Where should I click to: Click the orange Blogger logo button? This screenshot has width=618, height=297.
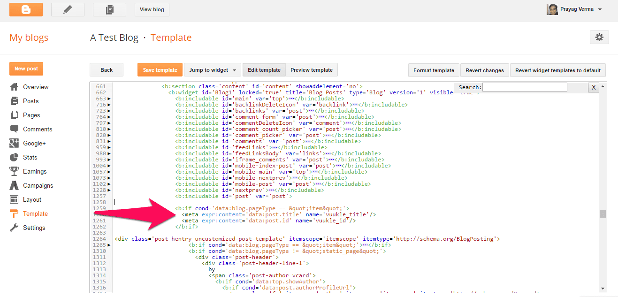pyautogui.click(x=26, y=9)
